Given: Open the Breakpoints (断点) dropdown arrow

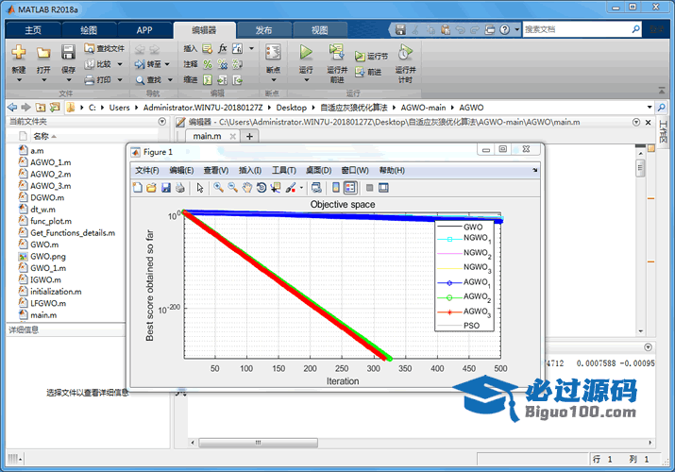Looking at the screenshot, I should pos(274,80).
